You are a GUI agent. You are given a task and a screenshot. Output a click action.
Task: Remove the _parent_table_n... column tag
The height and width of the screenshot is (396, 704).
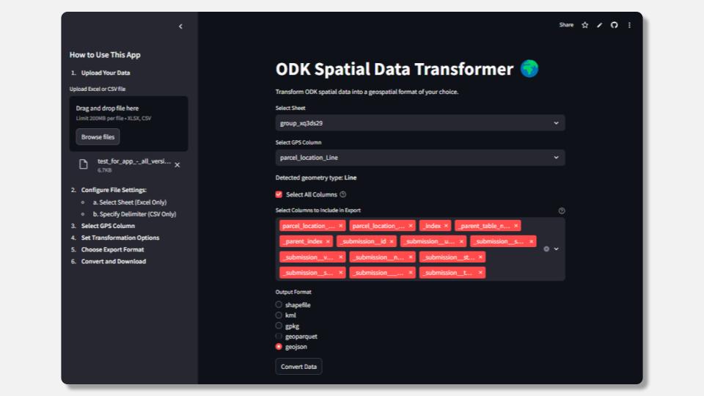[516, 226]
